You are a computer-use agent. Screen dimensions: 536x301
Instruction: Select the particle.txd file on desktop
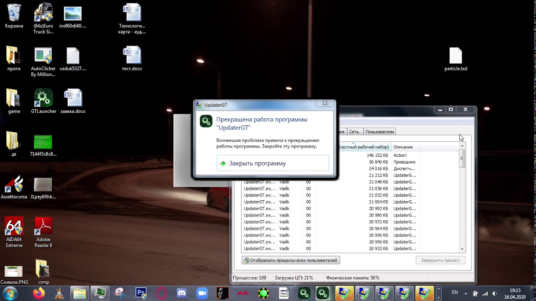tap(456, 59)
